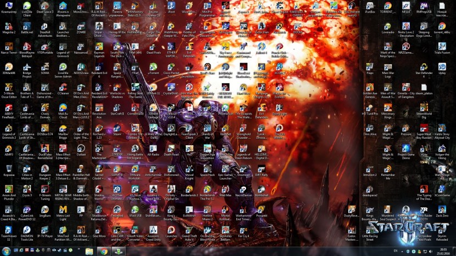Select the Zack Zero desktop icon
456x256 pixels.
[x=442, y=210]
